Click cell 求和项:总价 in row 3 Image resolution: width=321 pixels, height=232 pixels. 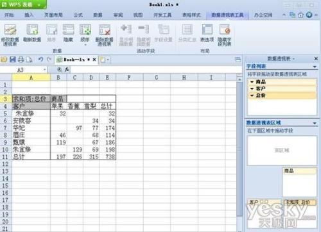click(x=31, y=99)
